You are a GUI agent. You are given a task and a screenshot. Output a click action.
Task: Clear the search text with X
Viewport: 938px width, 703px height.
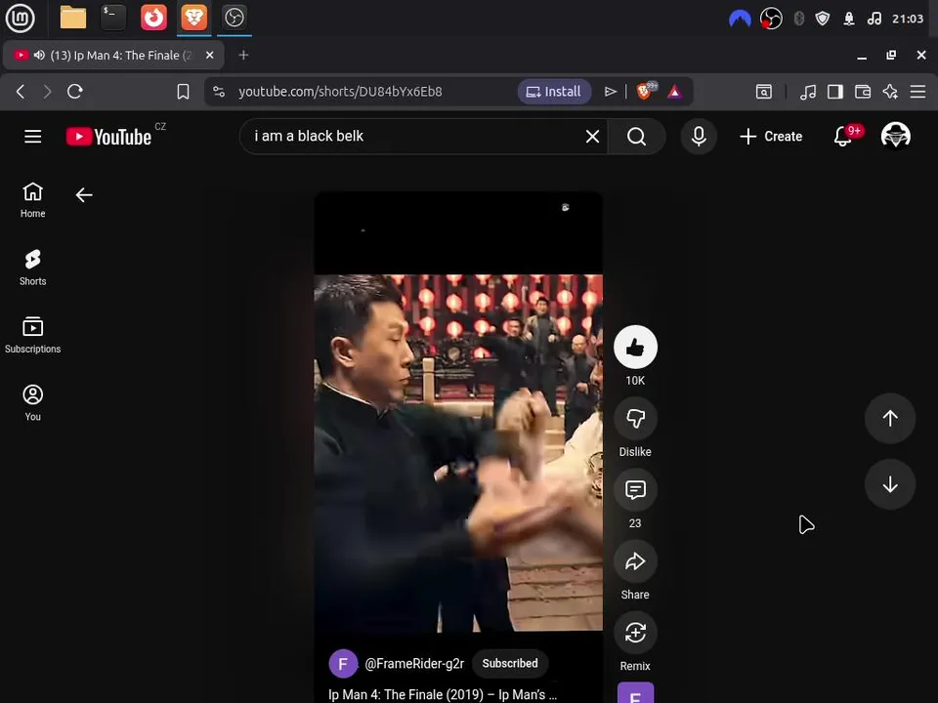click(x=592, y=137)
